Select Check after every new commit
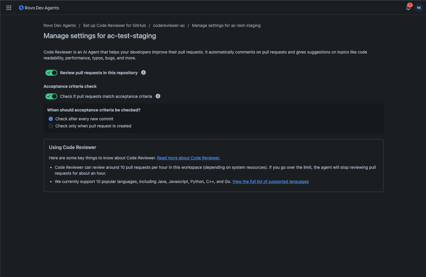Screen dimensions: 426x277 click(50, 119)
